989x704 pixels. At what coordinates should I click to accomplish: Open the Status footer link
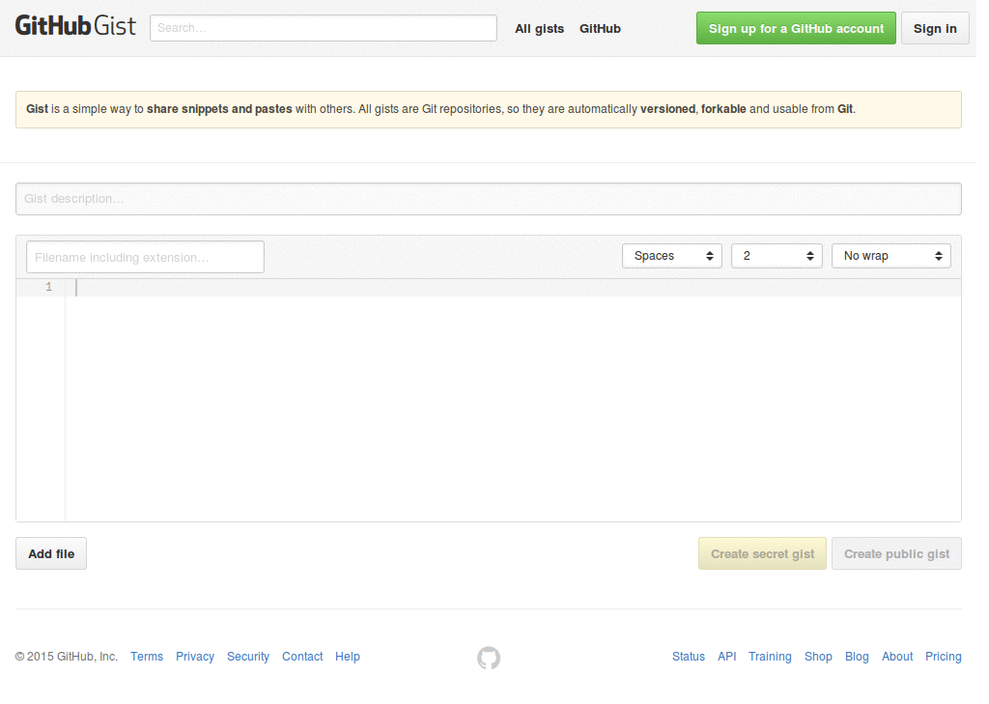coord(688,656)
